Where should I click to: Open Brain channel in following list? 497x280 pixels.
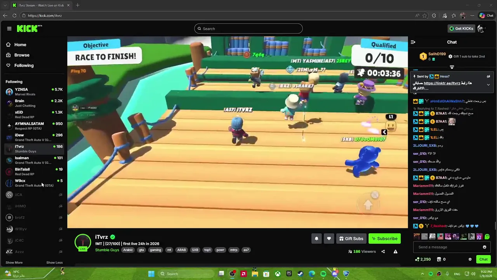(34, 103)
